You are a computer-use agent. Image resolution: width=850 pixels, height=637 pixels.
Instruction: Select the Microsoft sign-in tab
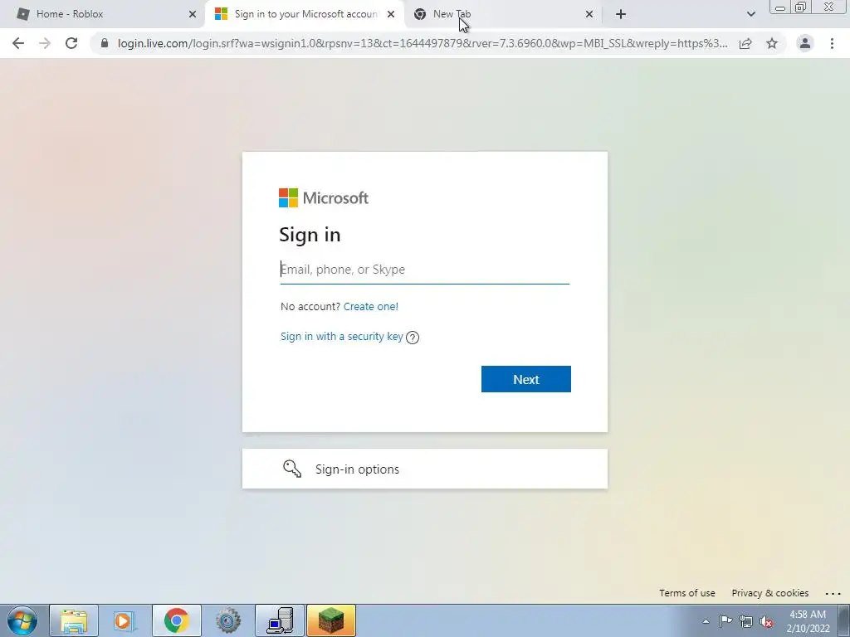305,14
